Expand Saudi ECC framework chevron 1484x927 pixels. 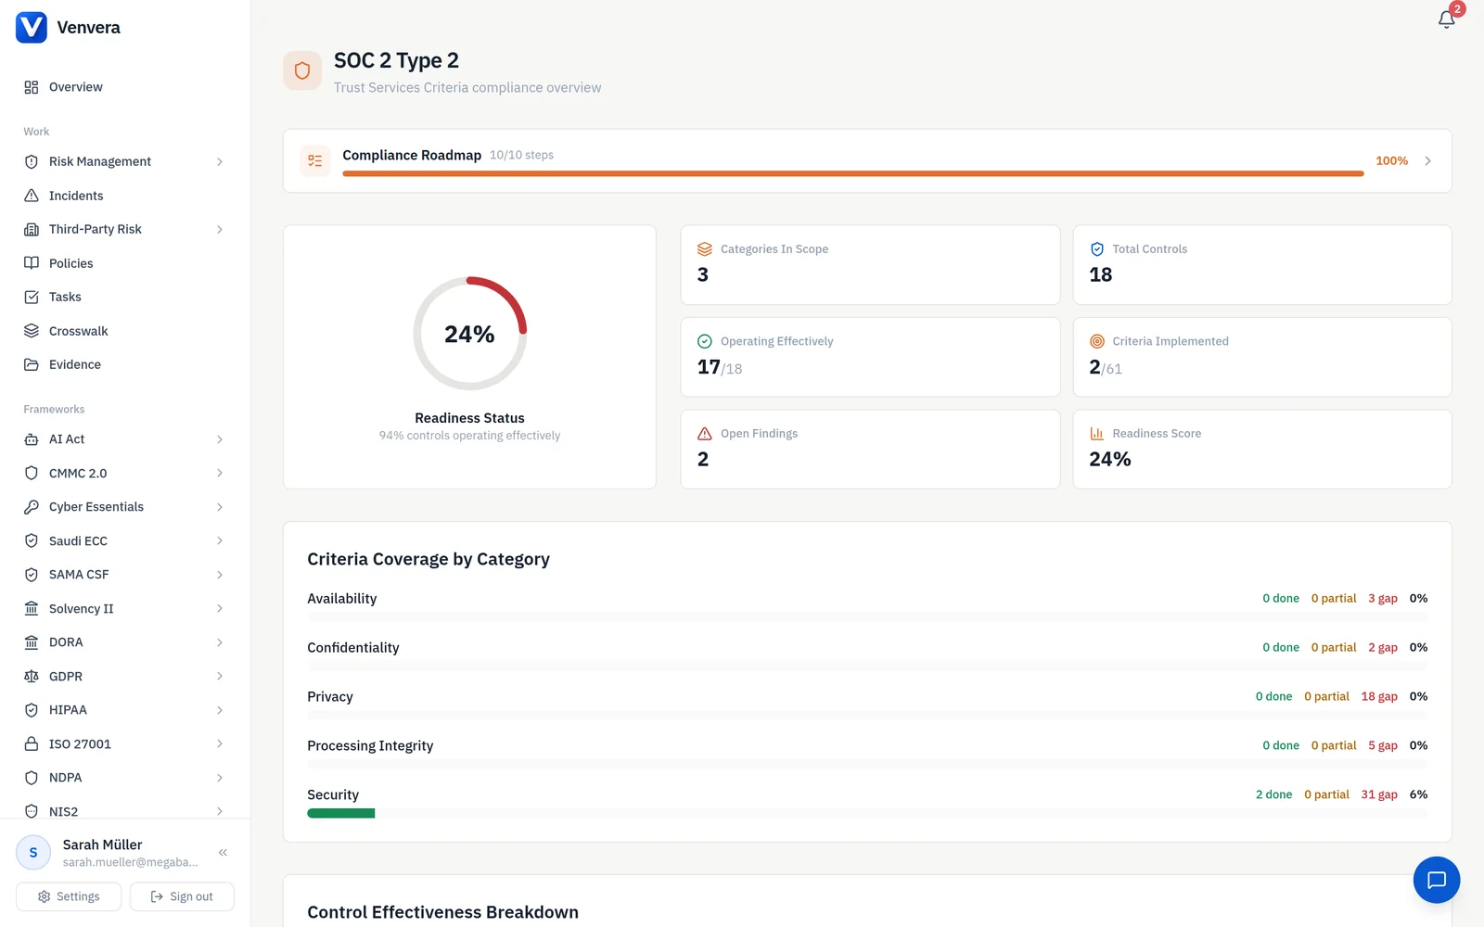coord(220,540)
